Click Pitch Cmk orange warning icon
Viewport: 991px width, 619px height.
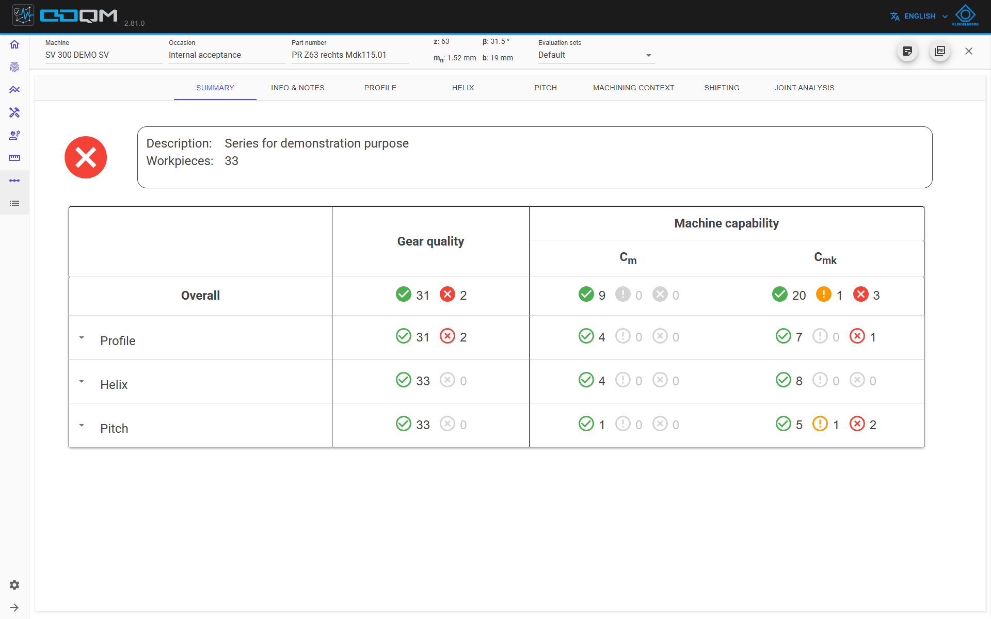click(820, 423)
